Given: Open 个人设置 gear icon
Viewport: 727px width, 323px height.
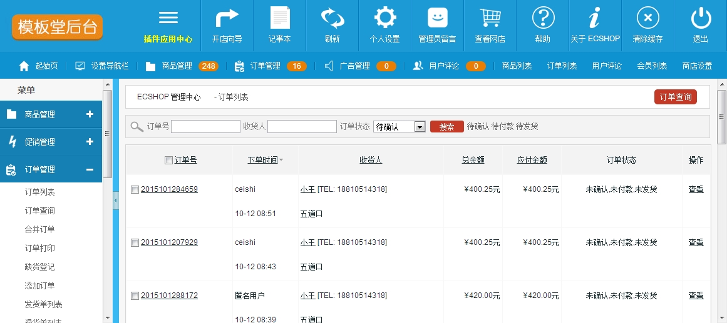Looking at the screenshot, I should pos(384,18).
